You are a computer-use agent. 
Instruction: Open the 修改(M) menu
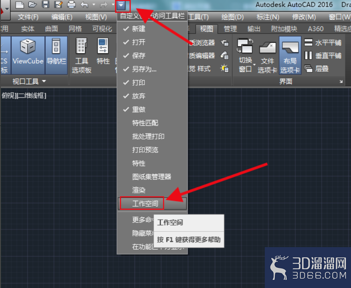[304, 17]
